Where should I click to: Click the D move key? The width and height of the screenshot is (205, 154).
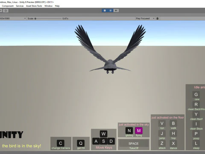(x=111, y=141)
